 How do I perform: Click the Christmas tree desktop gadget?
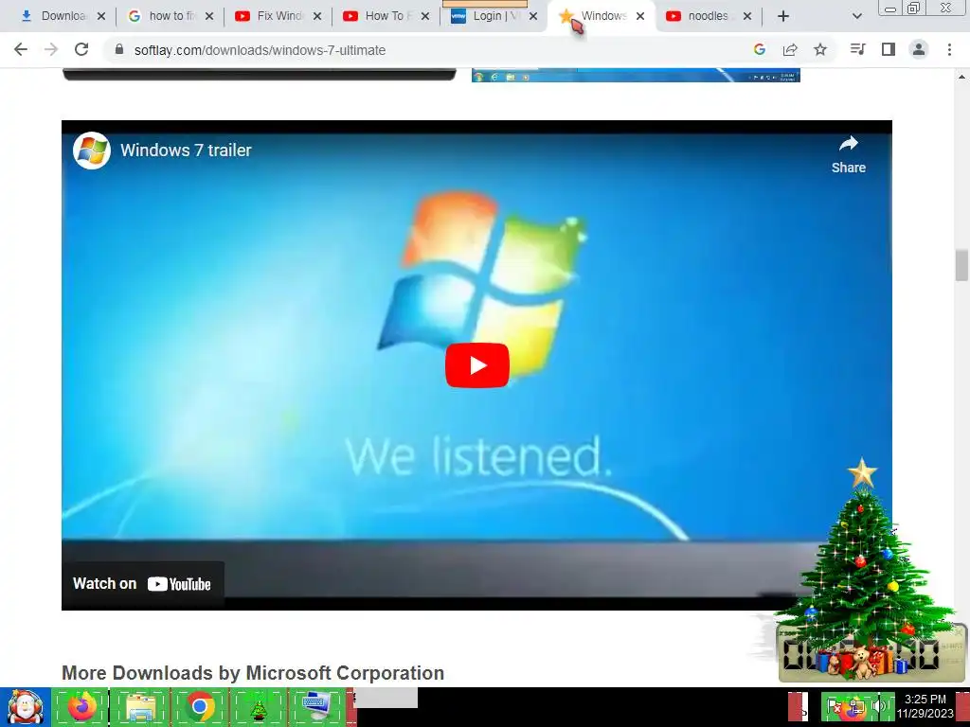[864, 569]
